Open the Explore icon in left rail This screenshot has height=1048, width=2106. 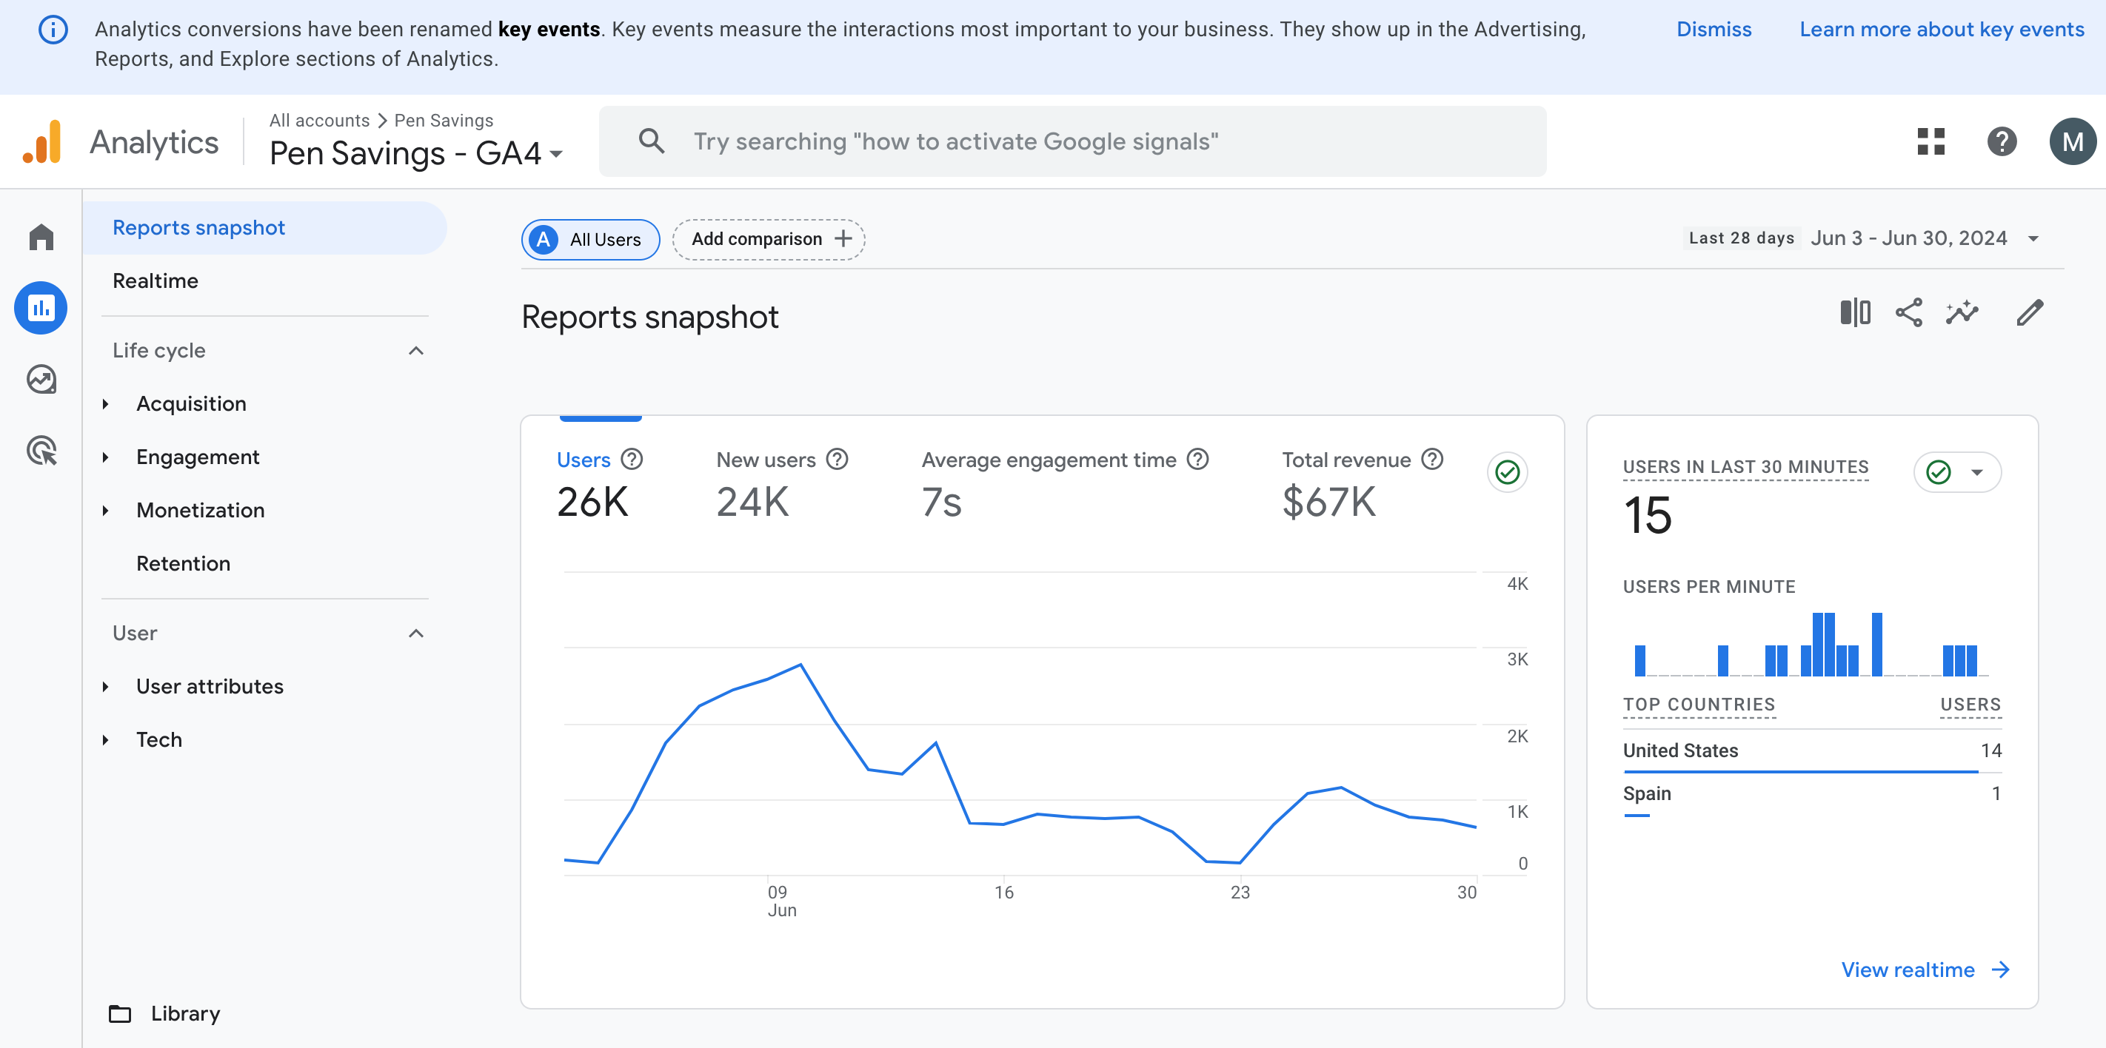41,379
